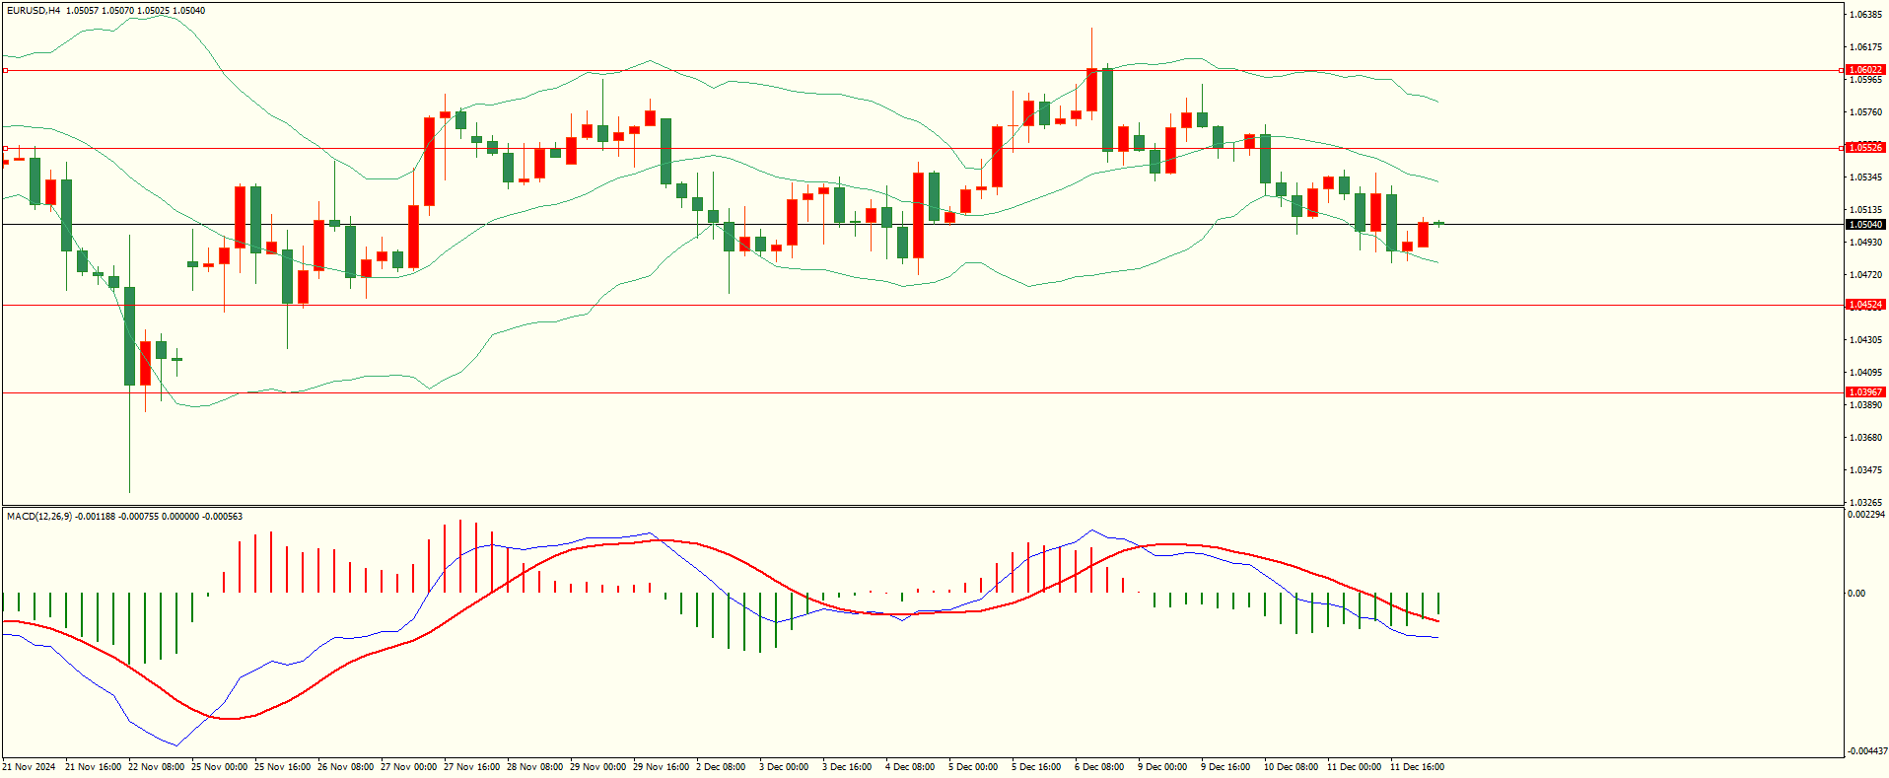Click the MACD scale bottom value -0.004437
This screenshot has height=778, width=1889.
point(1866,751)
